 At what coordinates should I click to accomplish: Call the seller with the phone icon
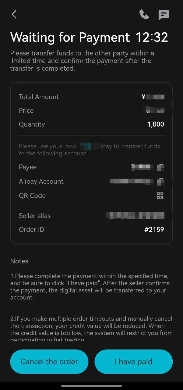[x=144, y=14]
